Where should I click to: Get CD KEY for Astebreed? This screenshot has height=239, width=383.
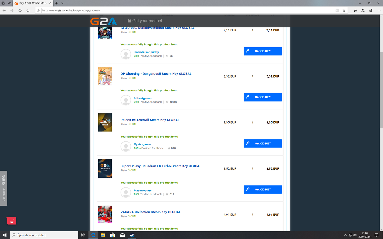pos(263,51)
